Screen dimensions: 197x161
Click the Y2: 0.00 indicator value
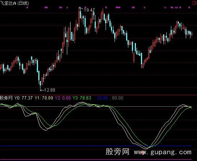click(63, 98)
